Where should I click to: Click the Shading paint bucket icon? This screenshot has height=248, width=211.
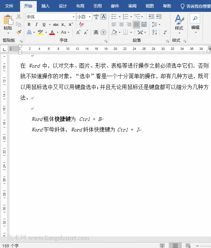pos(114,32)
